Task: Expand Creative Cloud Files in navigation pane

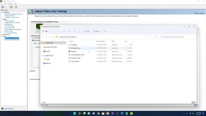Action: click(x=42, y=47)
